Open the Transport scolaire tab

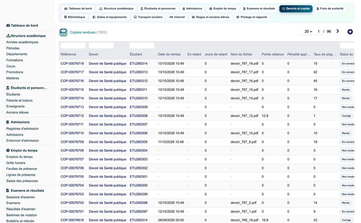[x=148, y=17]
